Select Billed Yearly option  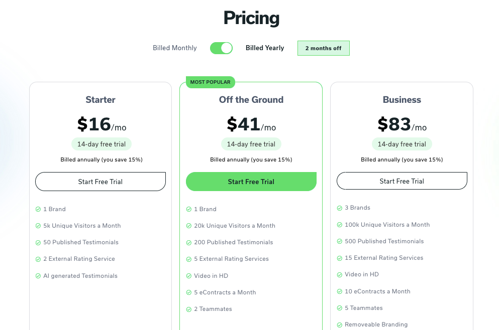click(x=265, y=48)
